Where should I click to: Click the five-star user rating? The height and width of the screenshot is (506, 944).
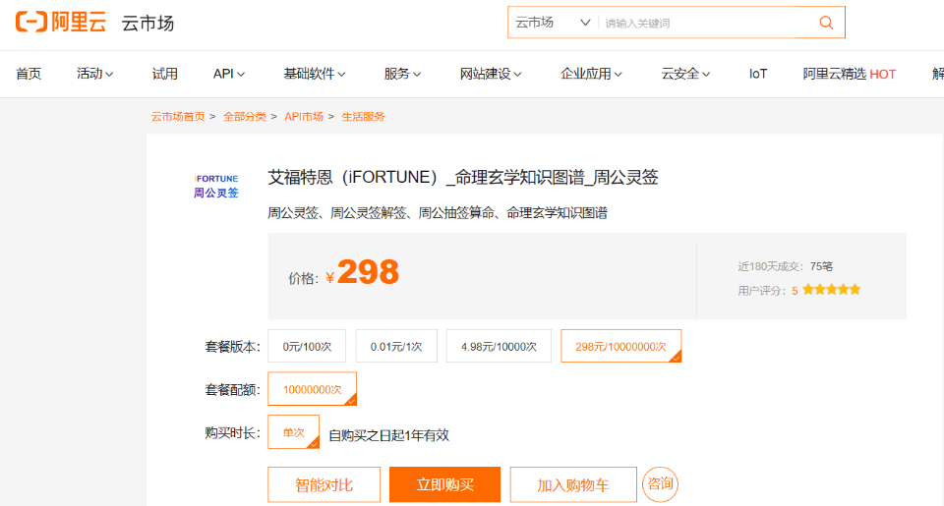point(832,290)
